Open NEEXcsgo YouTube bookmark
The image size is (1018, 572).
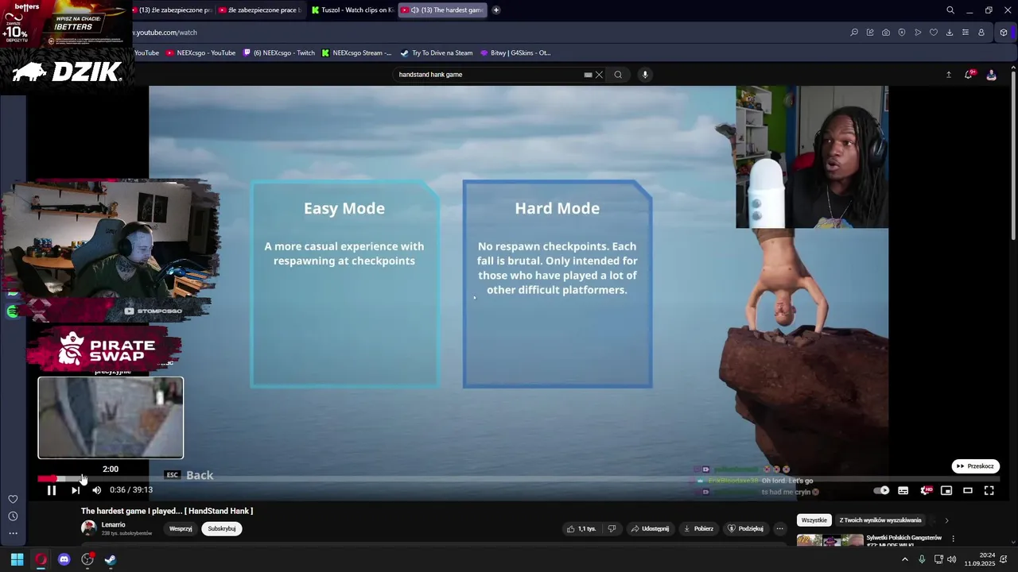(x=200, y=53)
